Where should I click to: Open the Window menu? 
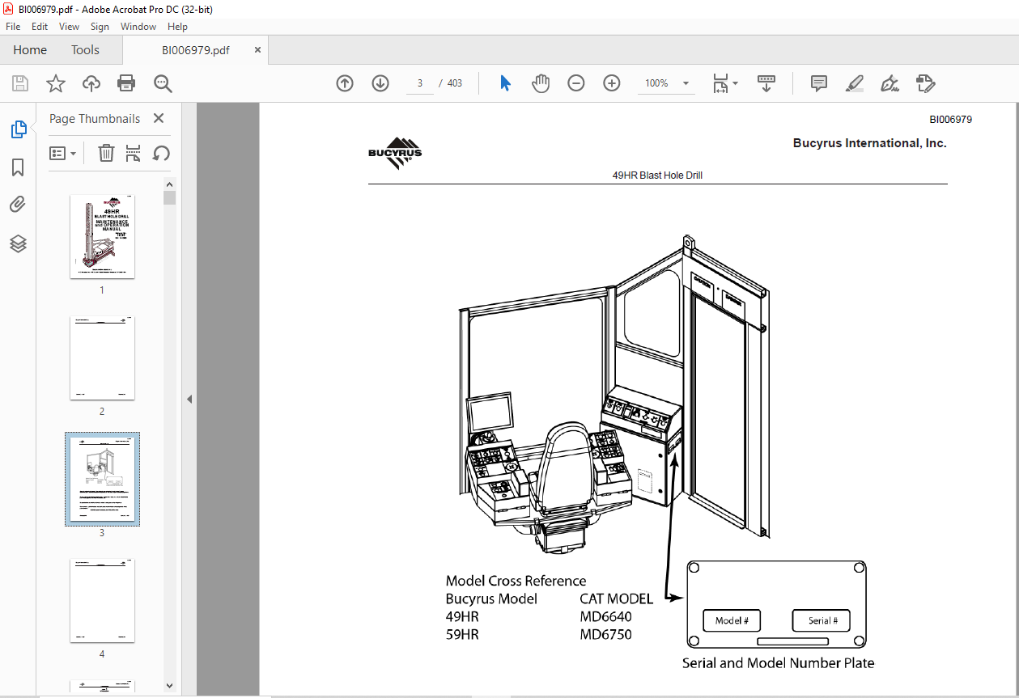[x=138, y=27]
